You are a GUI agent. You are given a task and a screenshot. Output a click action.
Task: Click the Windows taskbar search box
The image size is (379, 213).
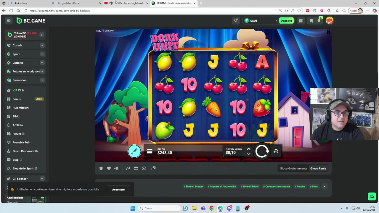(160, 208)
